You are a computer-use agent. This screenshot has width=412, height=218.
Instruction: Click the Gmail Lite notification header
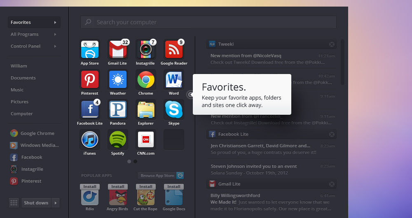coord(272,184)
